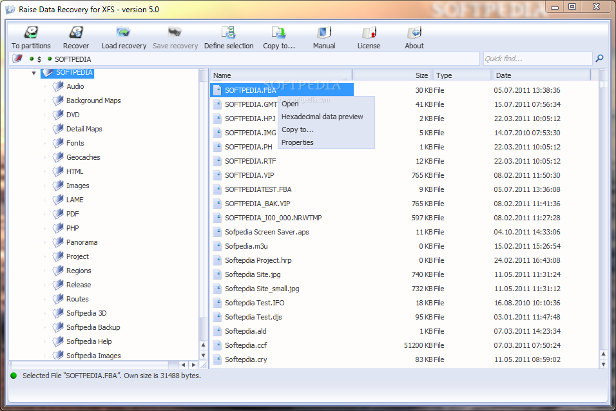Choose Open in context menu
The image size is (616, 411).
290,104
